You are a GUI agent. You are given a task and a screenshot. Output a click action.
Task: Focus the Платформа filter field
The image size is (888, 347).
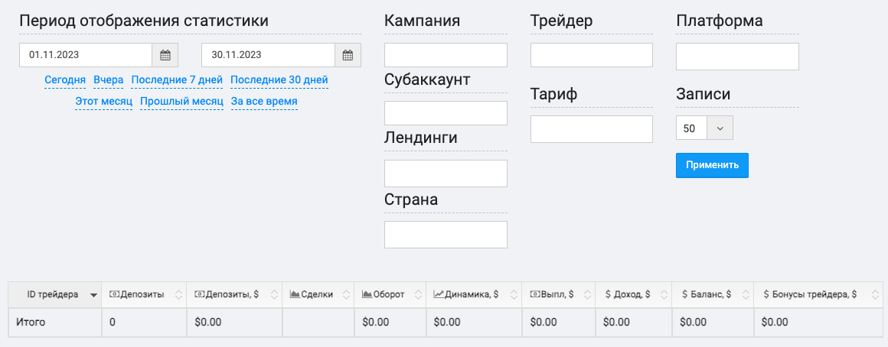737,57
